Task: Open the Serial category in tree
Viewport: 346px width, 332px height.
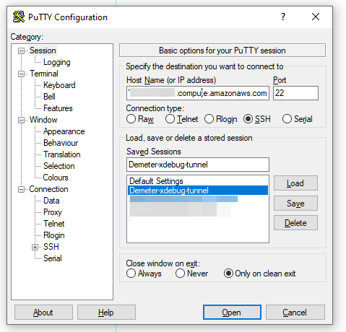Action: click(53, 258)
